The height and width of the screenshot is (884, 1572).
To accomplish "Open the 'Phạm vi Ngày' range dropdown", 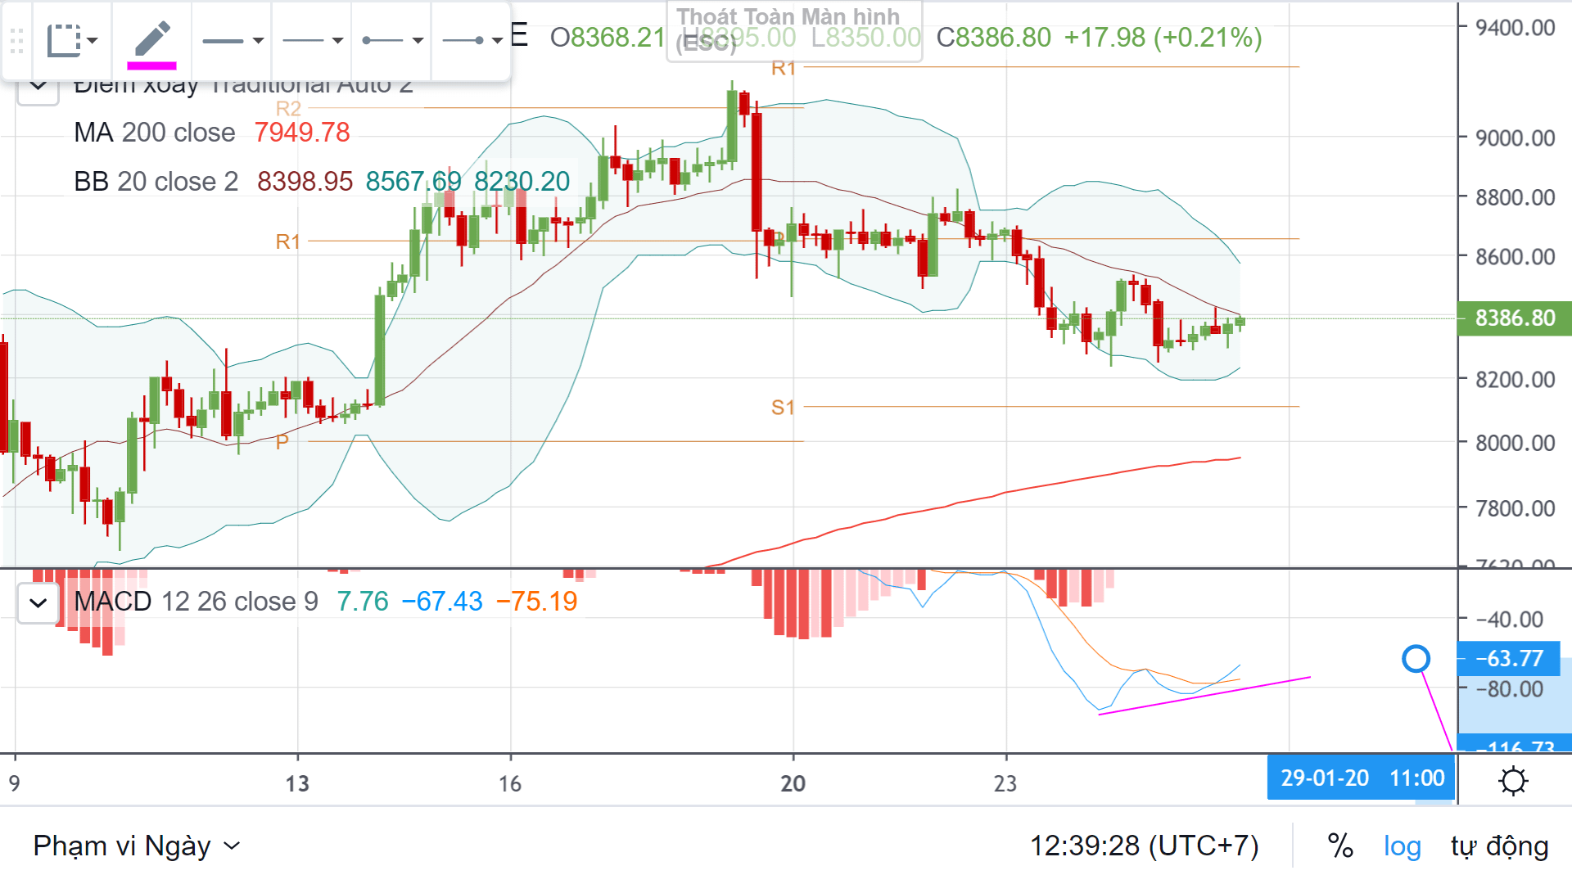I will coord(137,846).
